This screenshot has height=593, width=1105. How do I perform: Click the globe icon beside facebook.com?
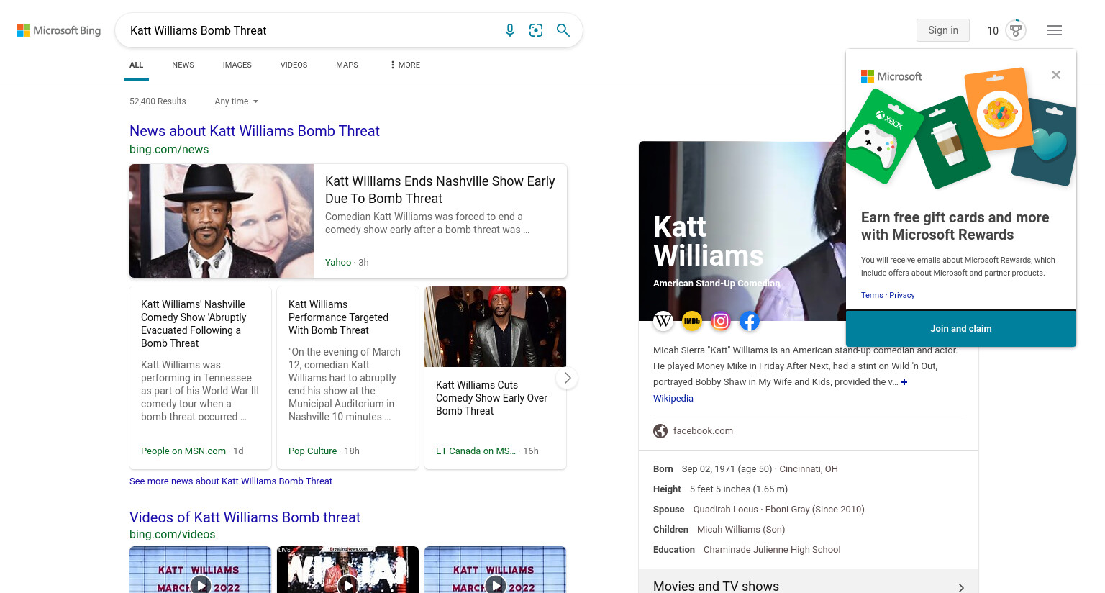click(x=660, y=431)
